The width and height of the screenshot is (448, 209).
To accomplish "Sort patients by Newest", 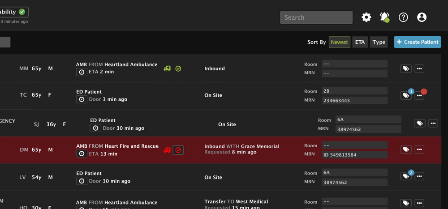I will point(340,42).
